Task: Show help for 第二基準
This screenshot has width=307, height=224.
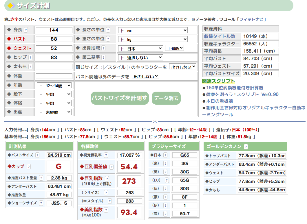Action: click(x=103, y=58)
